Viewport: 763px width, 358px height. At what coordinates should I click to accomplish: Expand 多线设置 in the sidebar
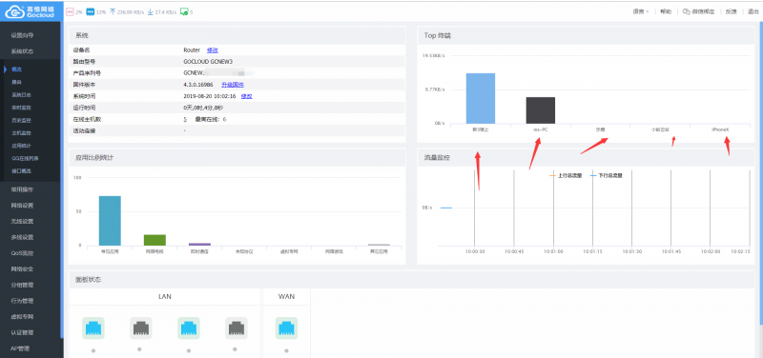tap(22, 237)
